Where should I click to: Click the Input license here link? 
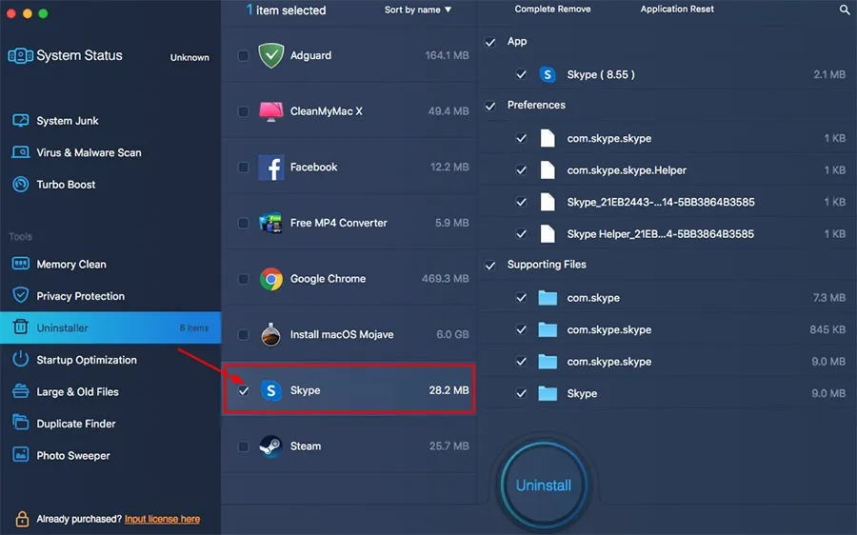162,519
